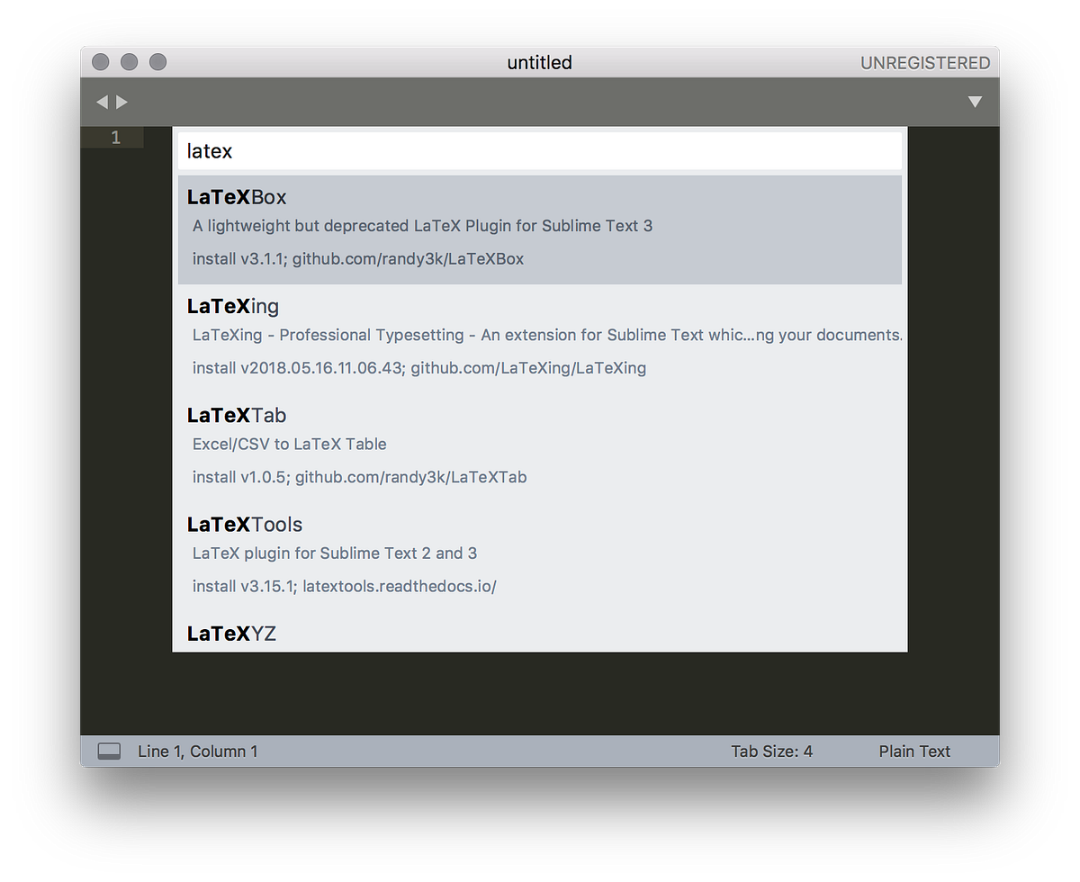Open the Tab Size: 4 menu
The height and width of the screenshot is (882, 1080).
[772, 751]
